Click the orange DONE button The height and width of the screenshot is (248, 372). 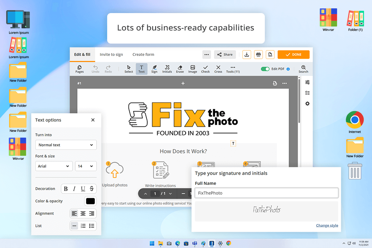point(294,54)
